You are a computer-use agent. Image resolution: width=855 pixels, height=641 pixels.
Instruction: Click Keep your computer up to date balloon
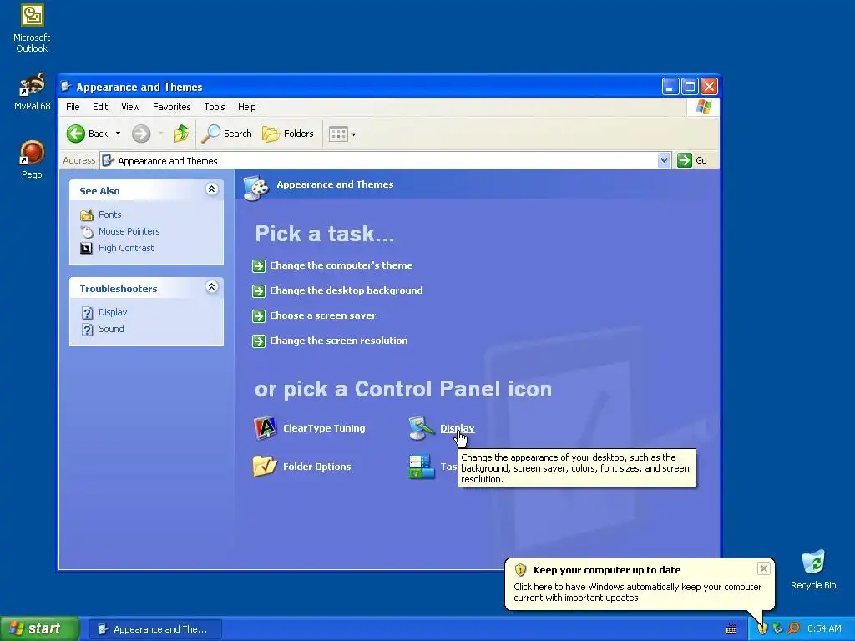(639, 583)
